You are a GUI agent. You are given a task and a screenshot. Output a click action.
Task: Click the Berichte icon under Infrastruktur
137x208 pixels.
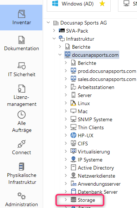(68, 47)
